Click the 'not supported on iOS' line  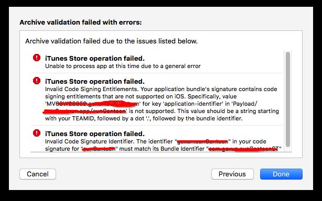pyautogui.click(x=141, y=96)
